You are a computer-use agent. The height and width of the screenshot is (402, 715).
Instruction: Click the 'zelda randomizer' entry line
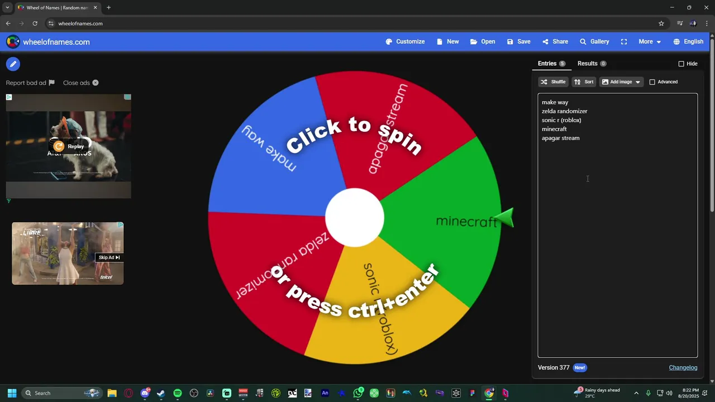tap(564, 111)
